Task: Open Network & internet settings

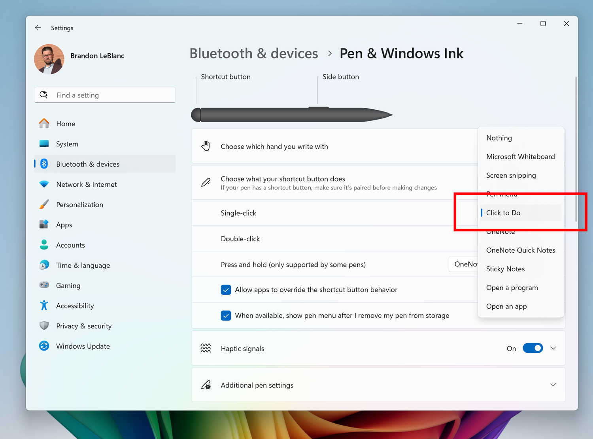Action: coord(44,184)
